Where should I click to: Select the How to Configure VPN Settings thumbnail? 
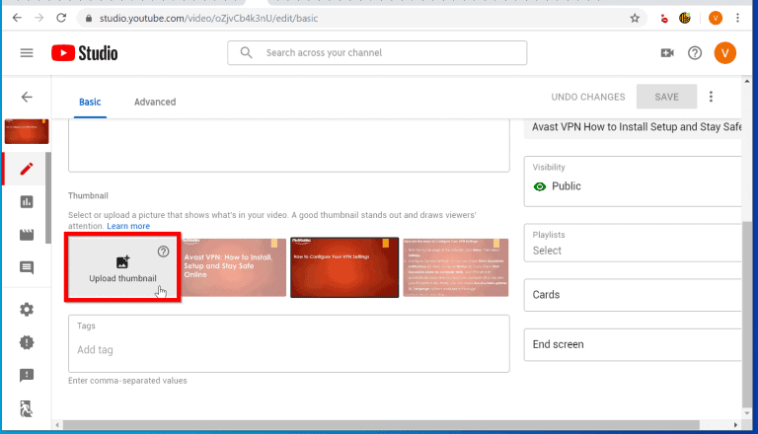coord(344,267)
